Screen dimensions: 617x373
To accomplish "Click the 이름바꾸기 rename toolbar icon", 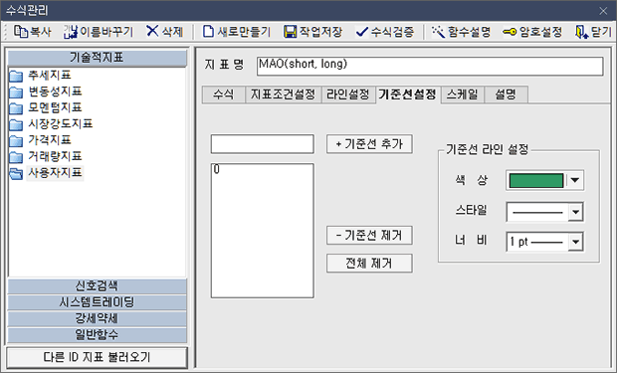I will coord(71,32).
